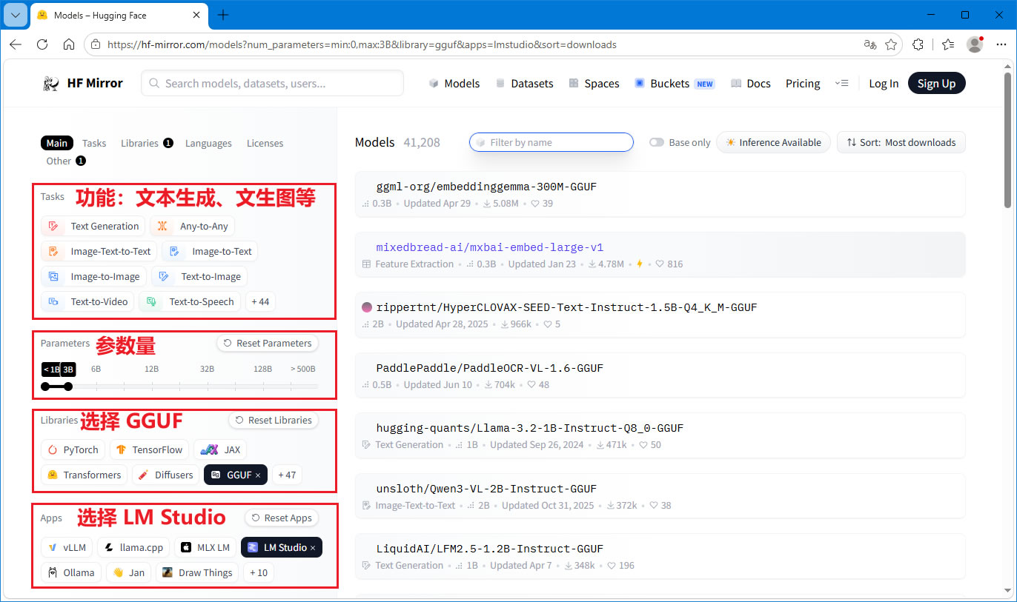1017x602 pixels.
Task: Click the Reset Libraries button
Action: tap(274, 421)
